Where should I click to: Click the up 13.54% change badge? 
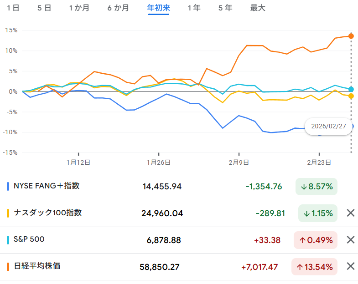[x=314, y=267]
